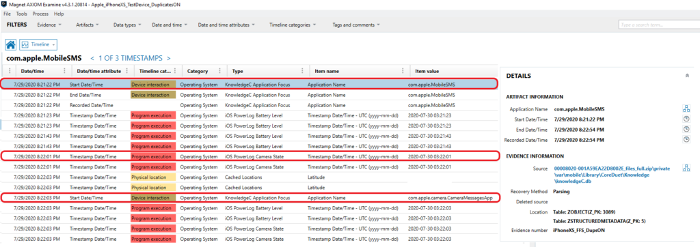
Task: Open the Help menu
Action: 59,14
